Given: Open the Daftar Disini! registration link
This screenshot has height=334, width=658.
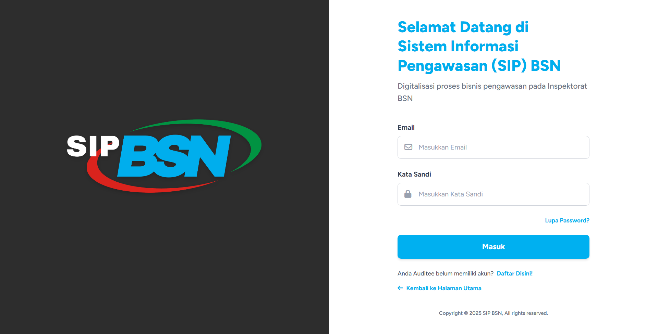Looking at the screenshot, I should tap(514, 273).
